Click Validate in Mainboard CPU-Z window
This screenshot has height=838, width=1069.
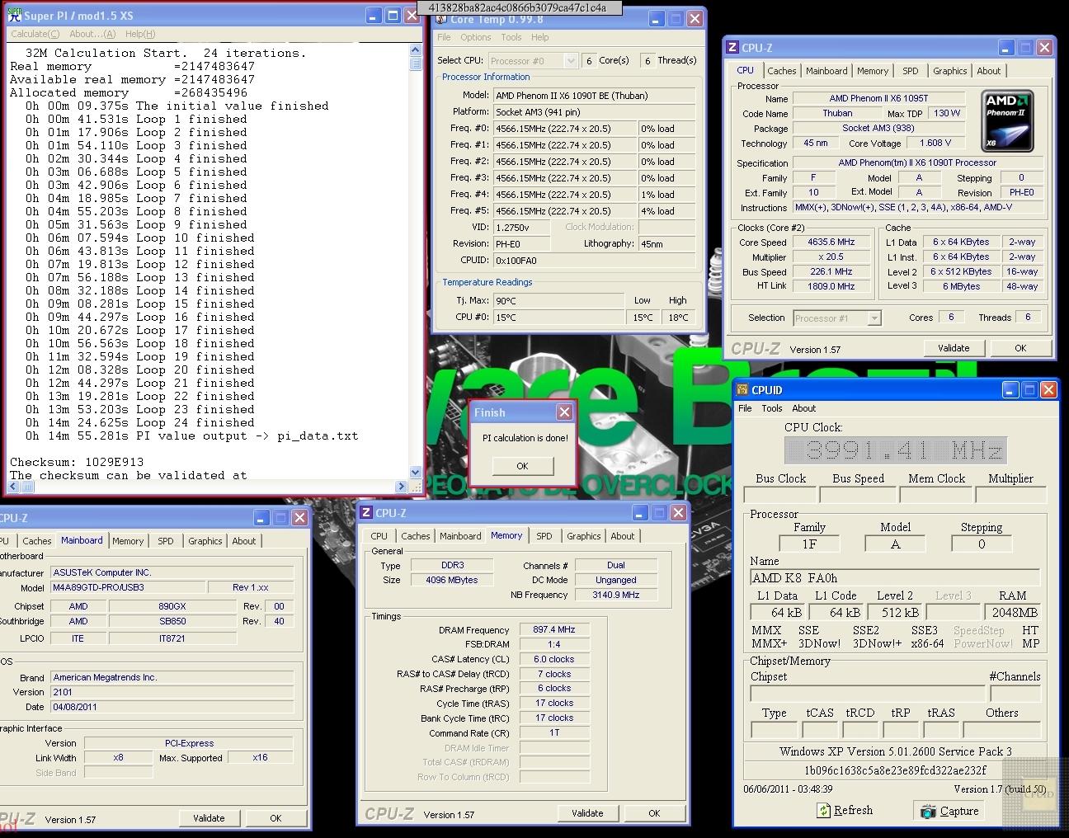click(x=209, y=818)
